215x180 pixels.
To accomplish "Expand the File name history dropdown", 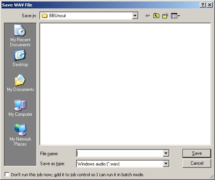I will pos(166,153).
